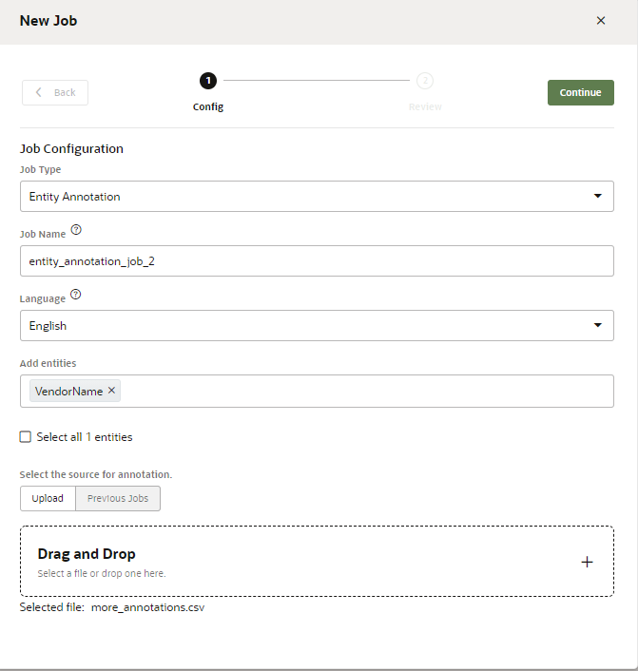Viewport: 638px width, 671px height.
Task: Open the Job Type dropdown arrow
Action: 597,196
